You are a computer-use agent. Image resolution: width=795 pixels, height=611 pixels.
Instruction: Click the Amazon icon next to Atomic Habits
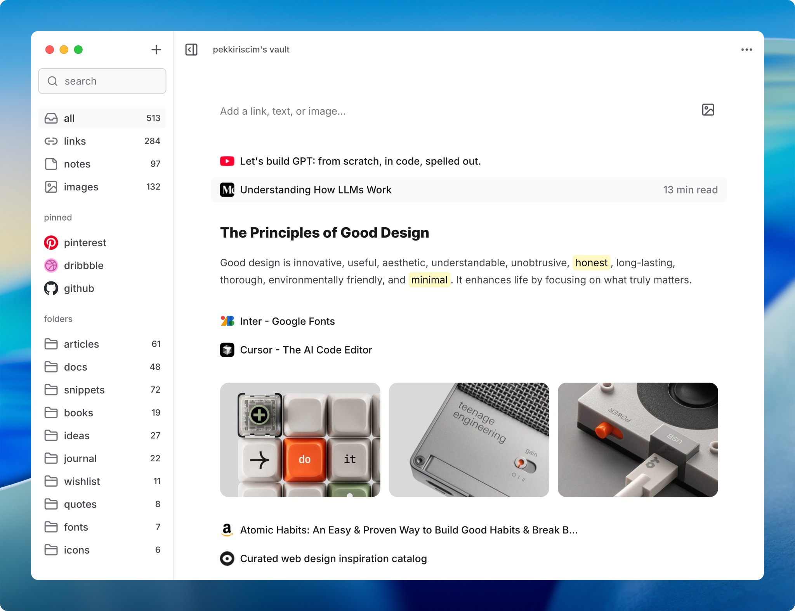(x=227, y=530)
